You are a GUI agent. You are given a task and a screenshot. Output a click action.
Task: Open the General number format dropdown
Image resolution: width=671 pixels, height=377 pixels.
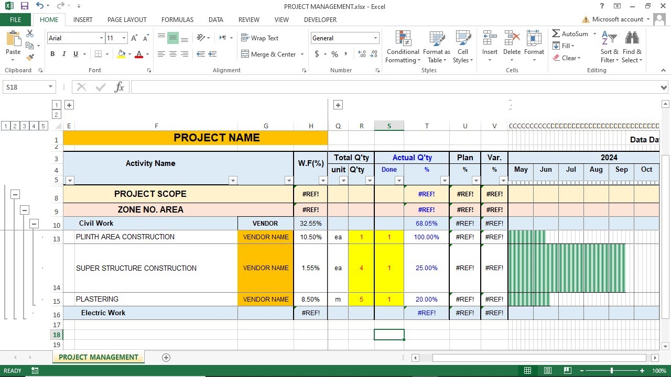pyautogui.click(x=375, y=38)
